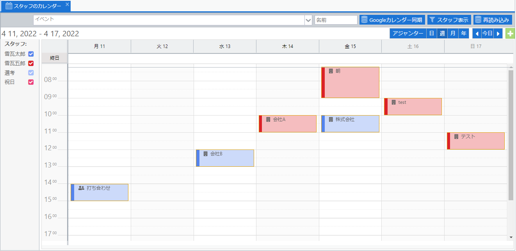Click the 今日 today button
Viewport: 516px width, 251px height.
click(487, 34)
